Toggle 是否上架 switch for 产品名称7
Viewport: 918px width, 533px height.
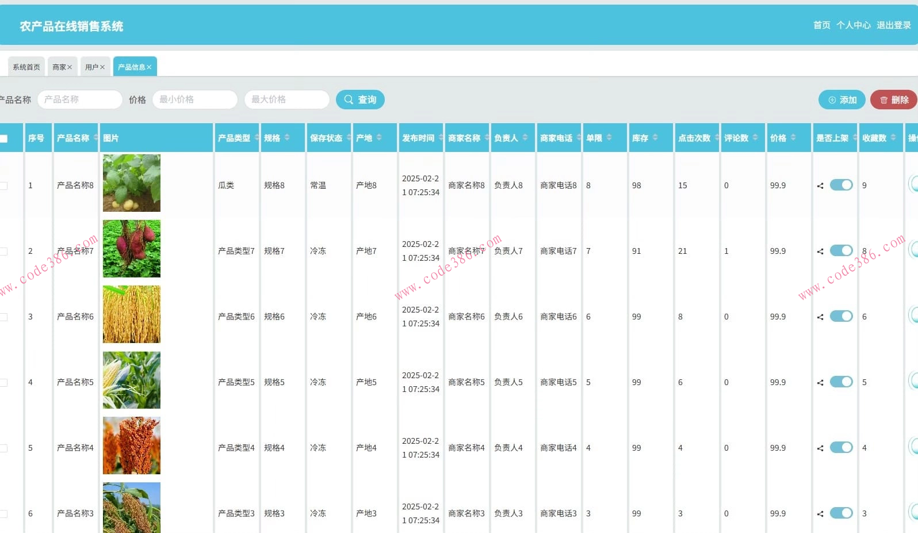coord(841,250)
